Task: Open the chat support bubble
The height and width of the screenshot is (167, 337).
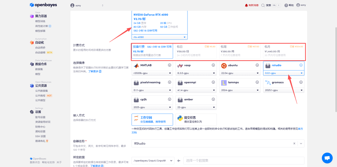Action: [327, 158]
